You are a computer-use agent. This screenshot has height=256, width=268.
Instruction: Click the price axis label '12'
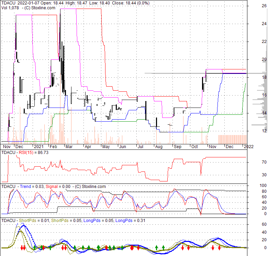click(265, 131)
